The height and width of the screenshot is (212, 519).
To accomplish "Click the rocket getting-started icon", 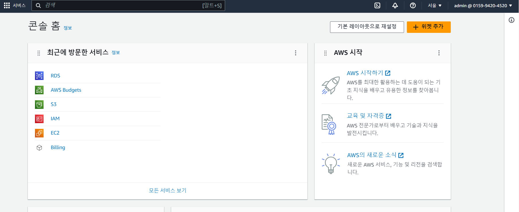I will click(x=331, y=85).
